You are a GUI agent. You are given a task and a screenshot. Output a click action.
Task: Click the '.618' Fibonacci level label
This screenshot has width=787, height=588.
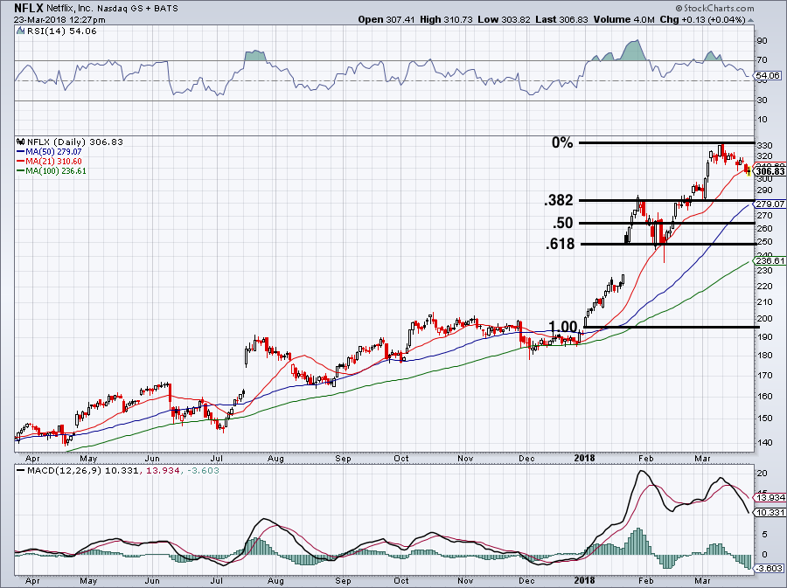(x=560, y=244)
